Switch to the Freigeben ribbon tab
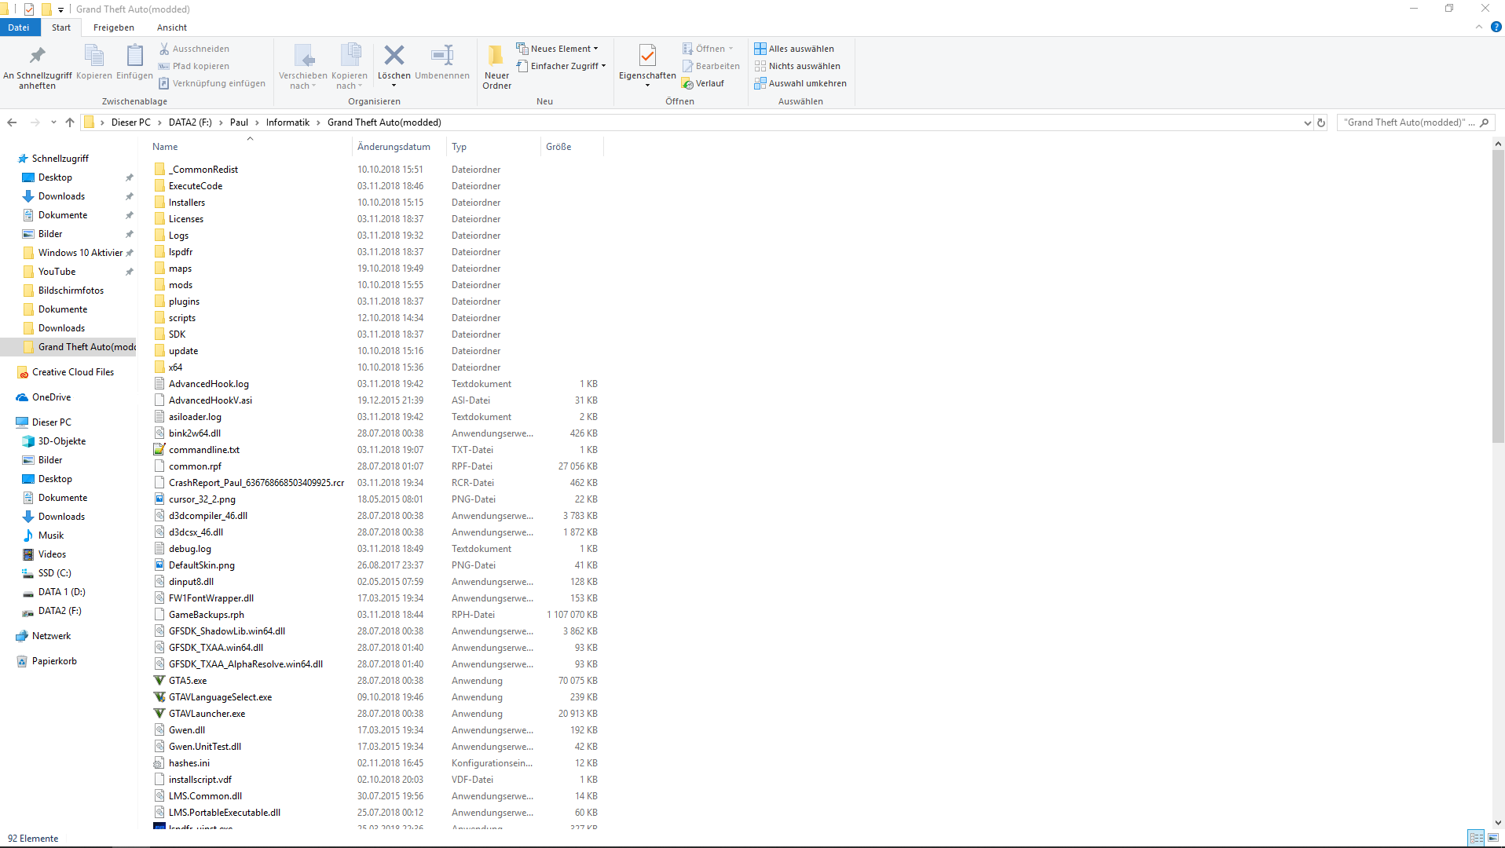1505x848 pixels. (x=114, y=27)
